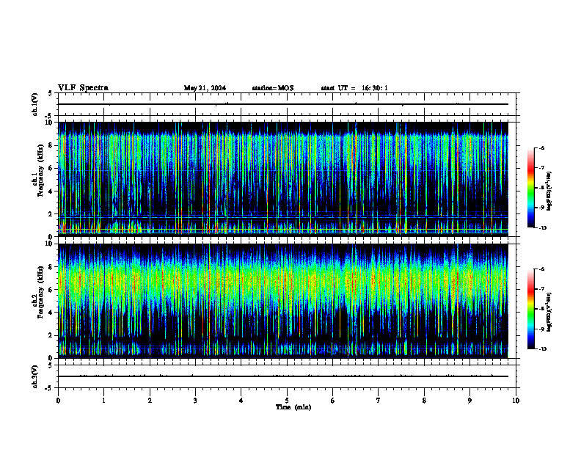Click the time axis tick label "2"
This screenshot has width=581, height=449.
150,401
